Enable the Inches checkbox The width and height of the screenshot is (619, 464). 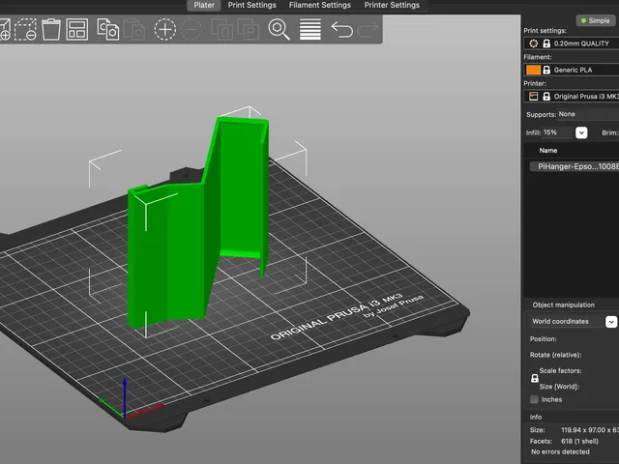tap(534, 399)
